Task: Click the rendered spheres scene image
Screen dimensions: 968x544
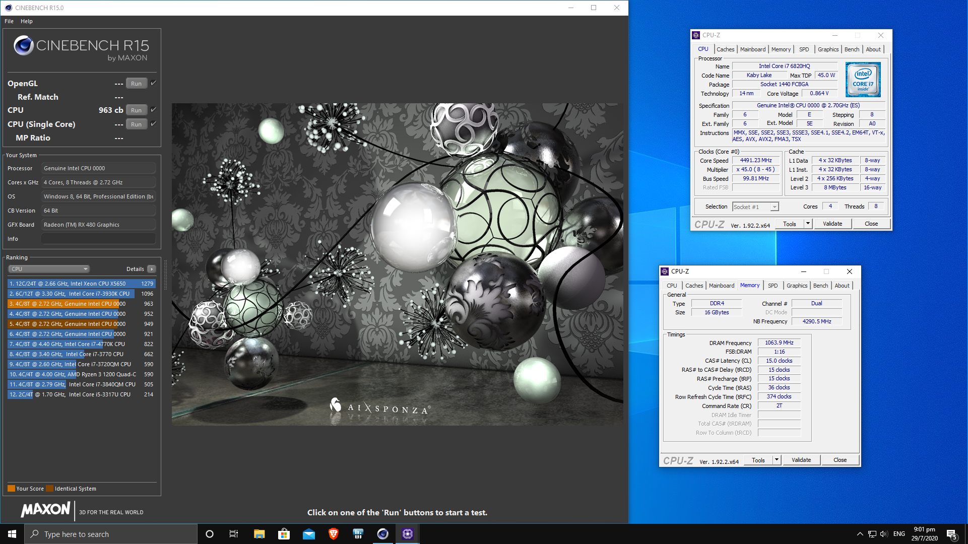Action: (397, 264)
